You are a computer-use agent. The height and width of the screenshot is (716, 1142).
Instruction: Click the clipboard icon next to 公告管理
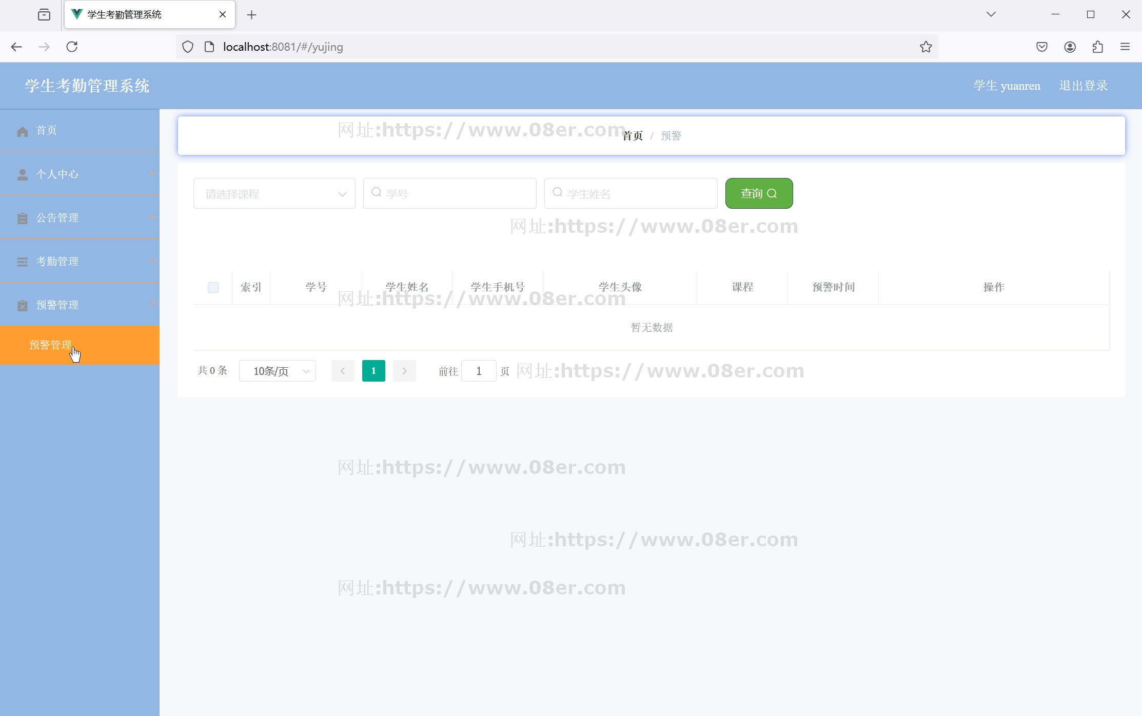click(x=22, y=218)
